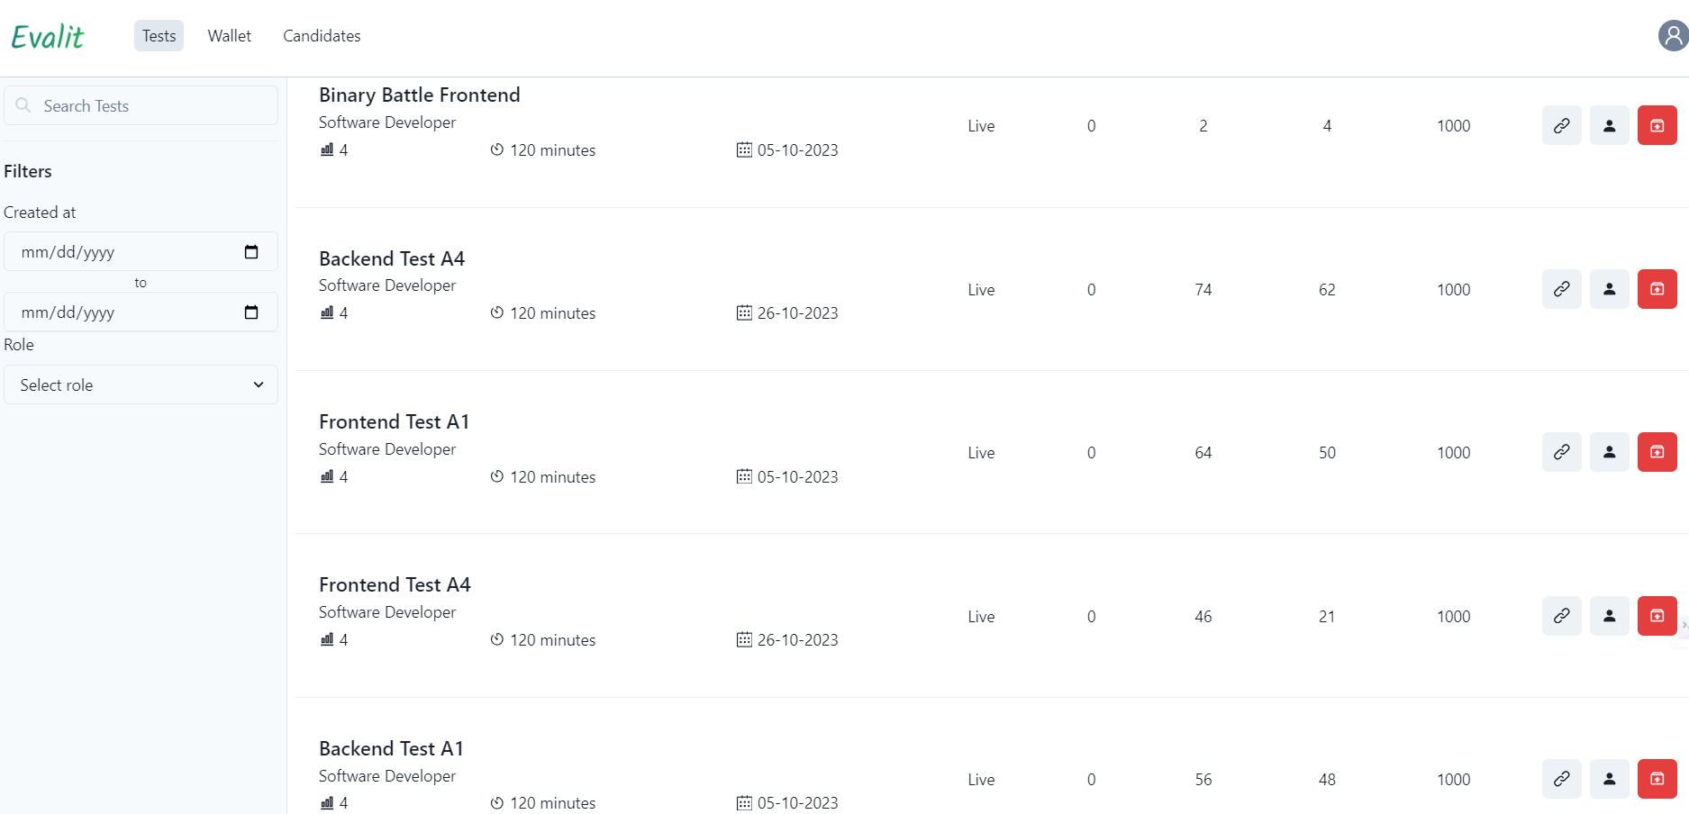Click candidates icon for Backend Test A1
The width and height of the screenshot is (1689, 814).
[1609, 779]
